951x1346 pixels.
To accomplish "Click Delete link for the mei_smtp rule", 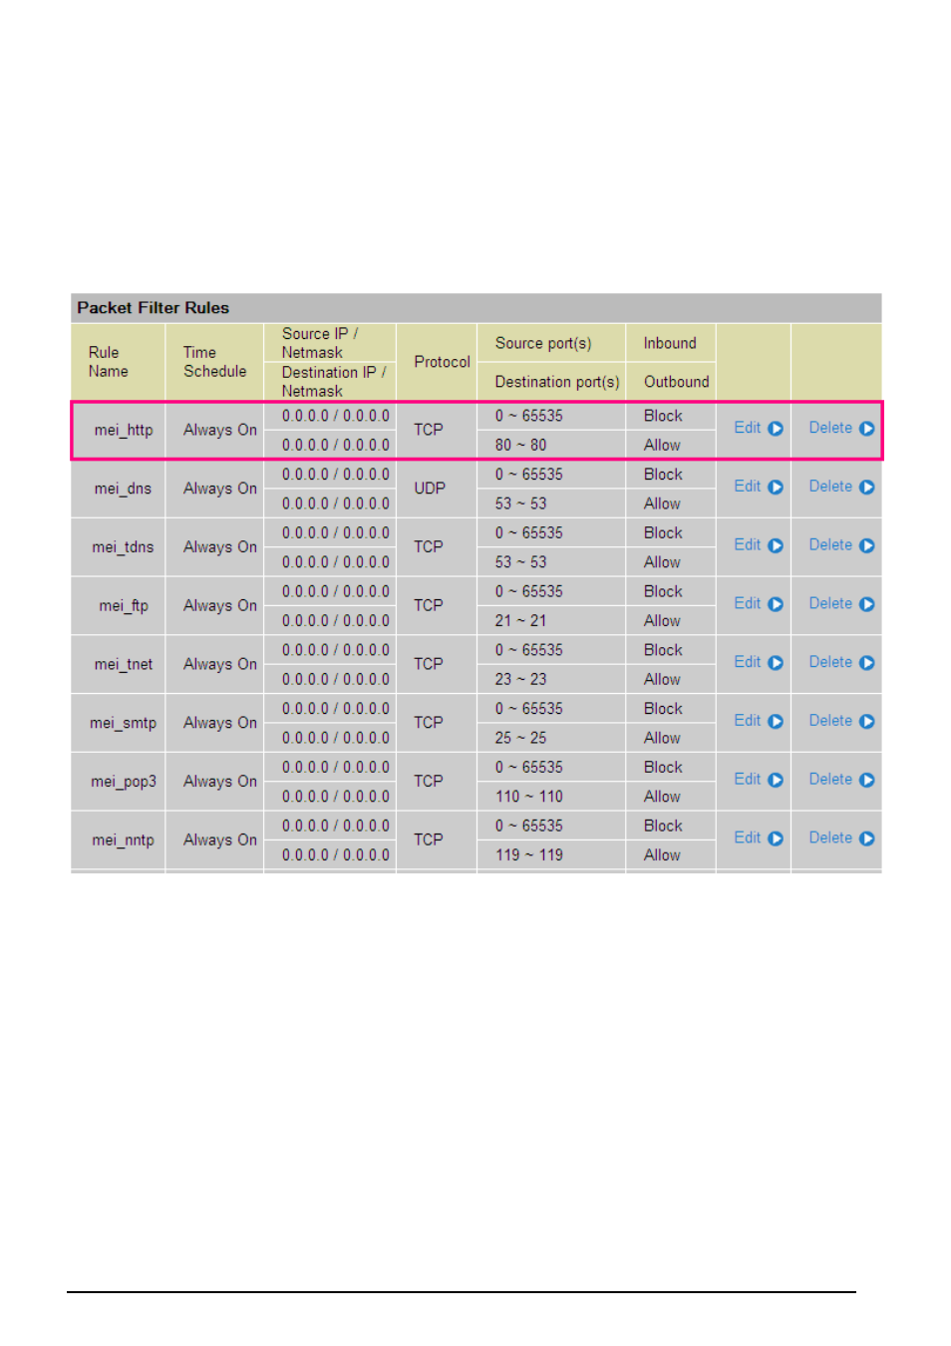I will 830,721.
